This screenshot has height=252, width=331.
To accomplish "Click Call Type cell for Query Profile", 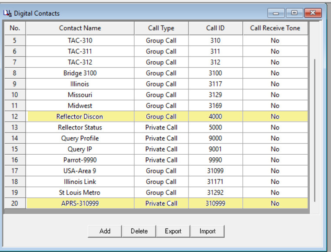I will (161, 138).
